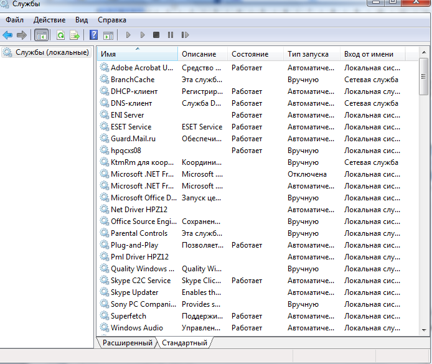Screen dimensions: 432x364
Task: Click the Координи... description cell
Action: click(202, 162)
